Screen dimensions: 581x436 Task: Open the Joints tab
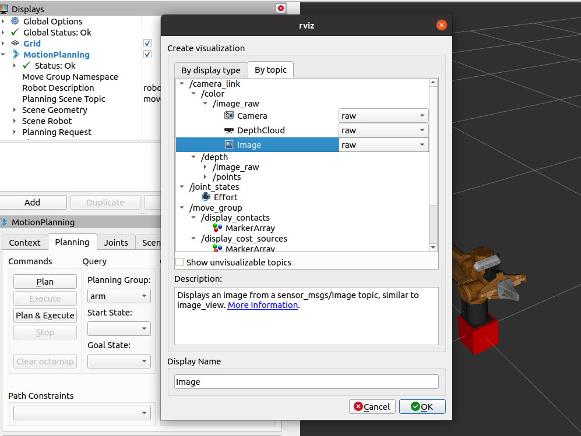click(x=115, y=242)
